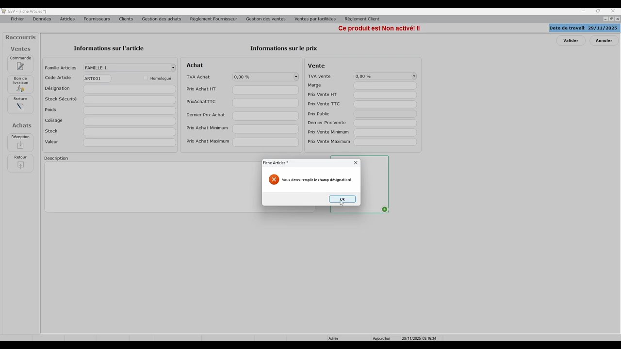Open the Fichier menu
Image resolution: width=621 pixels, height=349 pixels.
(x=17, y=19)
